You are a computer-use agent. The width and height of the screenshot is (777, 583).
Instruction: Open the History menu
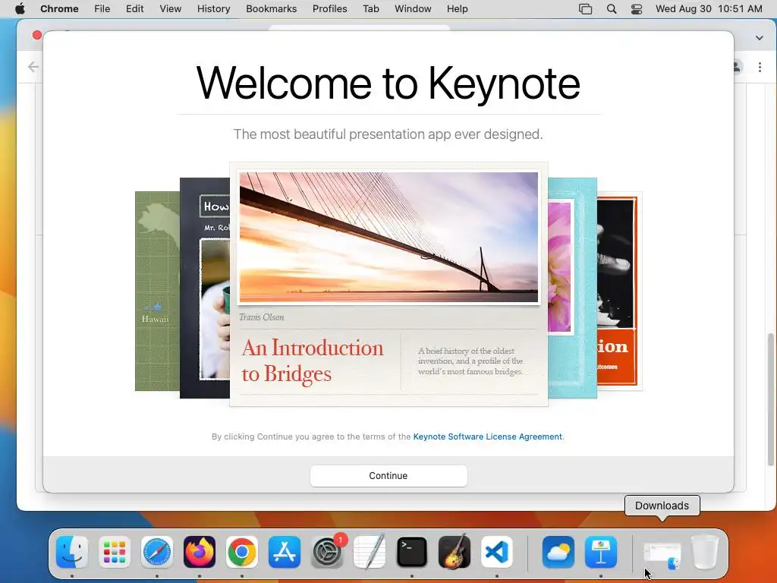click(x=213, y=8)
